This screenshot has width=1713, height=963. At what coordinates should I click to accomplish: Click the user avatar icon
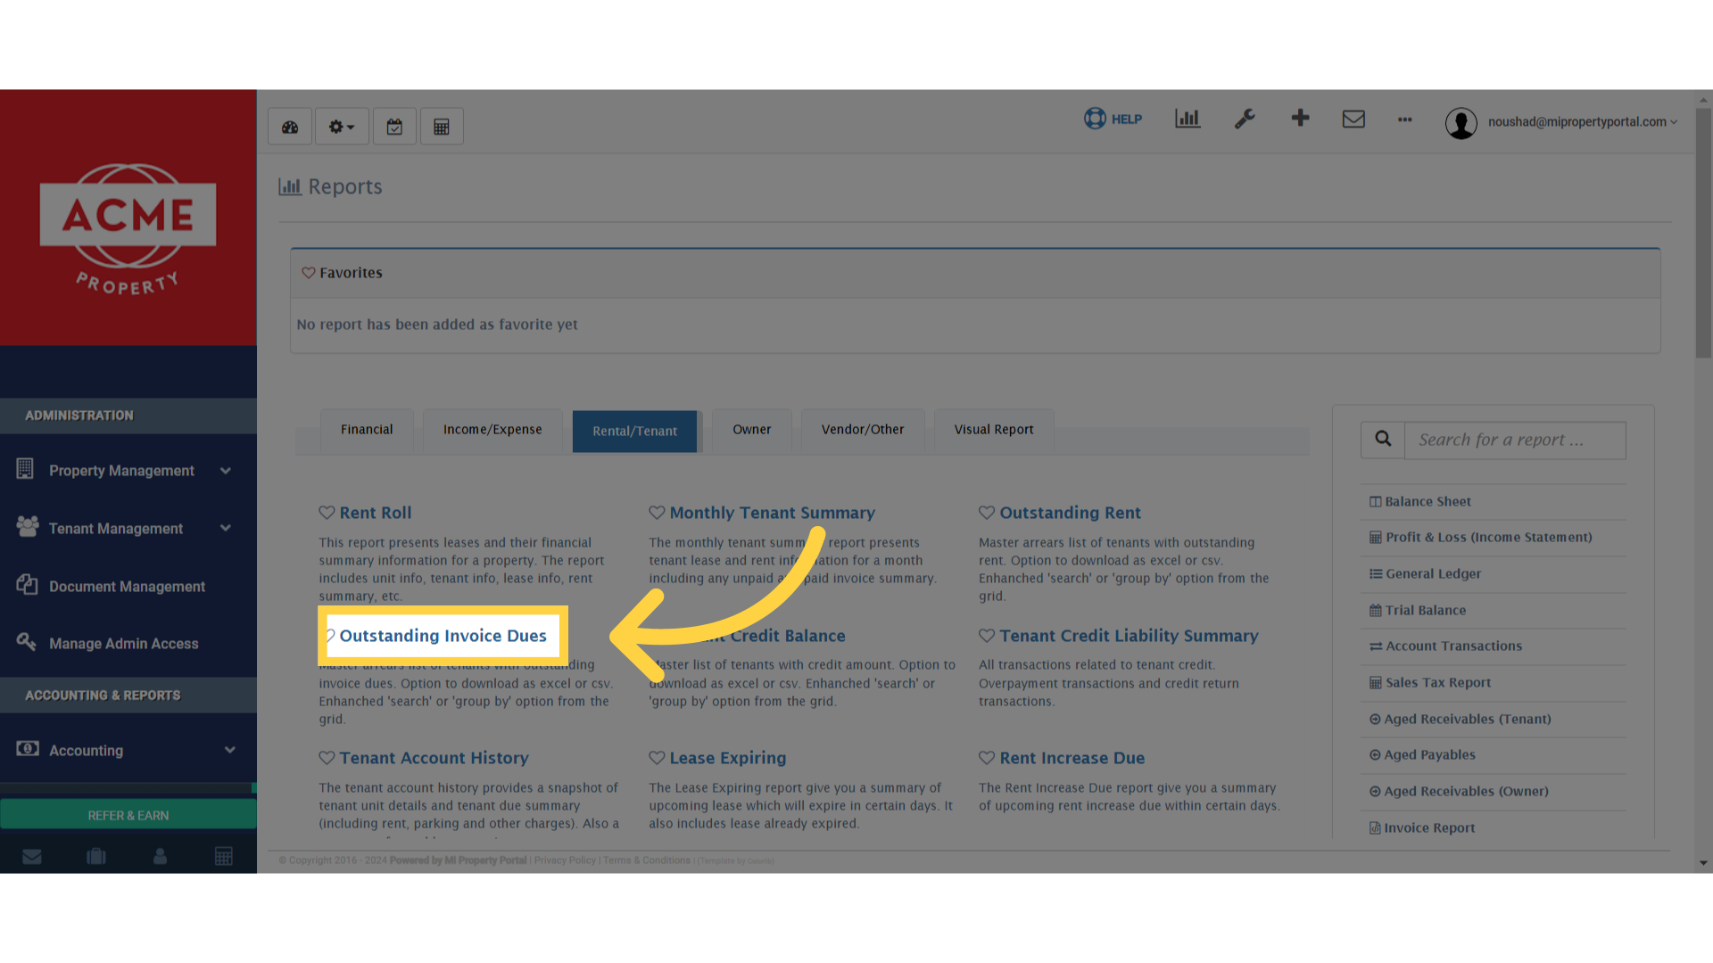coord(1461,123)
